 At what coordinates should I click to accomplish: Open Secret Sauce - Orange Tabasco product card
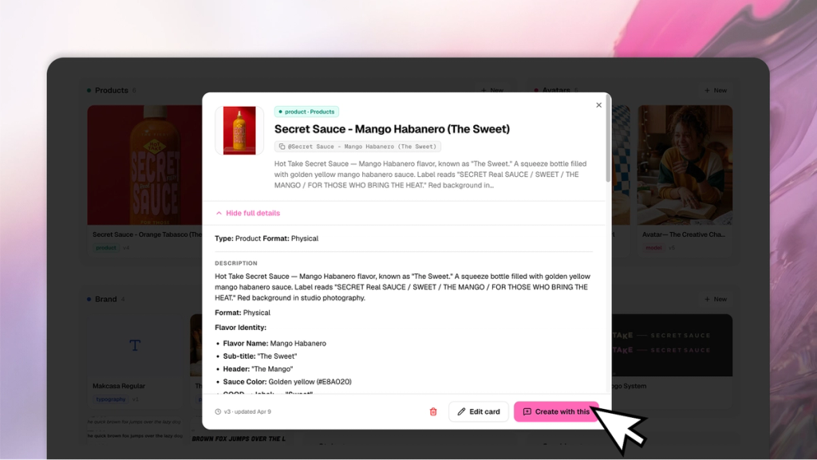(145, 179)
